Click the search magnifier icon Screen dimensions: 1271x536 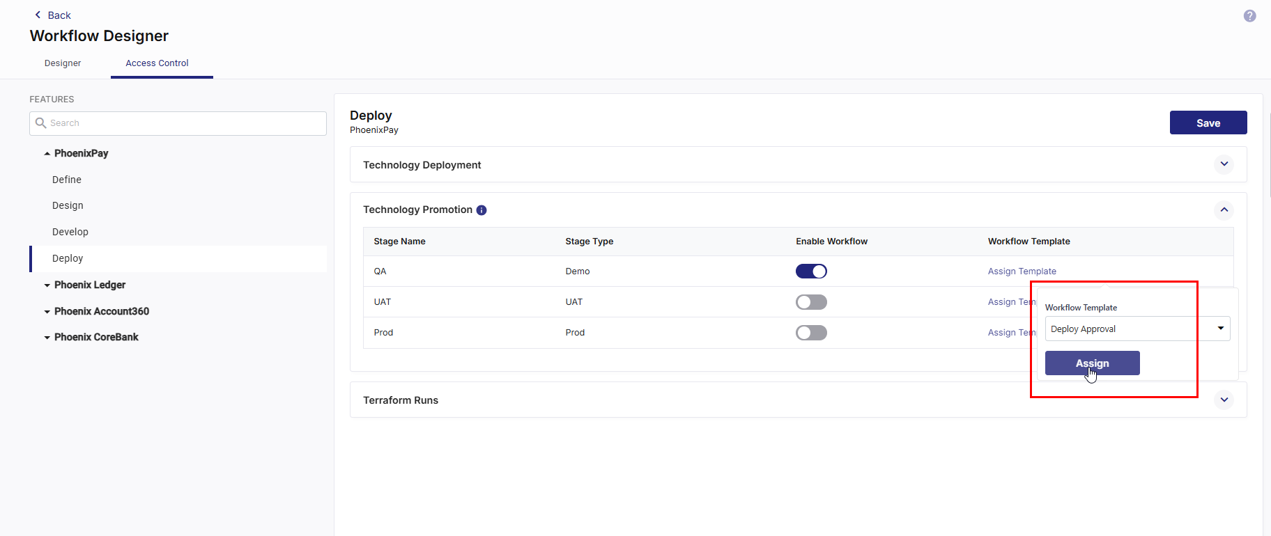tap(41, 123)
